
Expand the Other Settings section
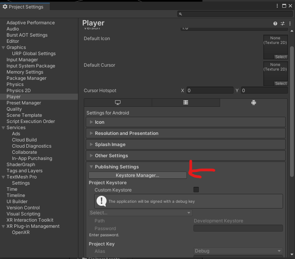pos(185,156)
